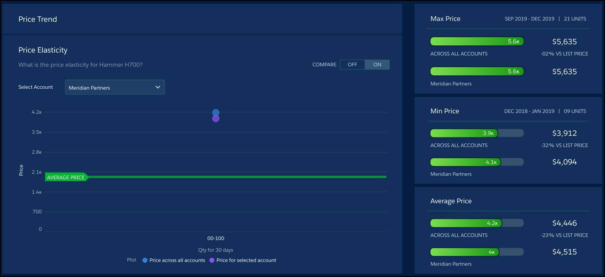Screen dimensions: 605x277
Task: Click Max Price Meridian Partners 5.6k bar
Action: pos(477,72)
